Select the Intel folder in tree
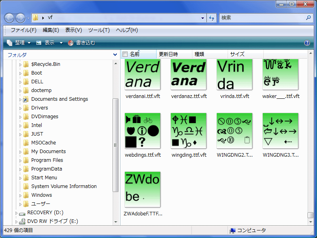 tap(36, 125)
